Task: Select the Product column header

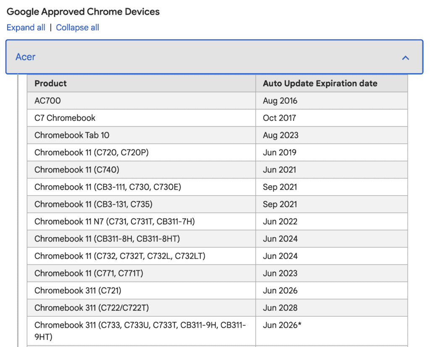Action: pos(50,83)
